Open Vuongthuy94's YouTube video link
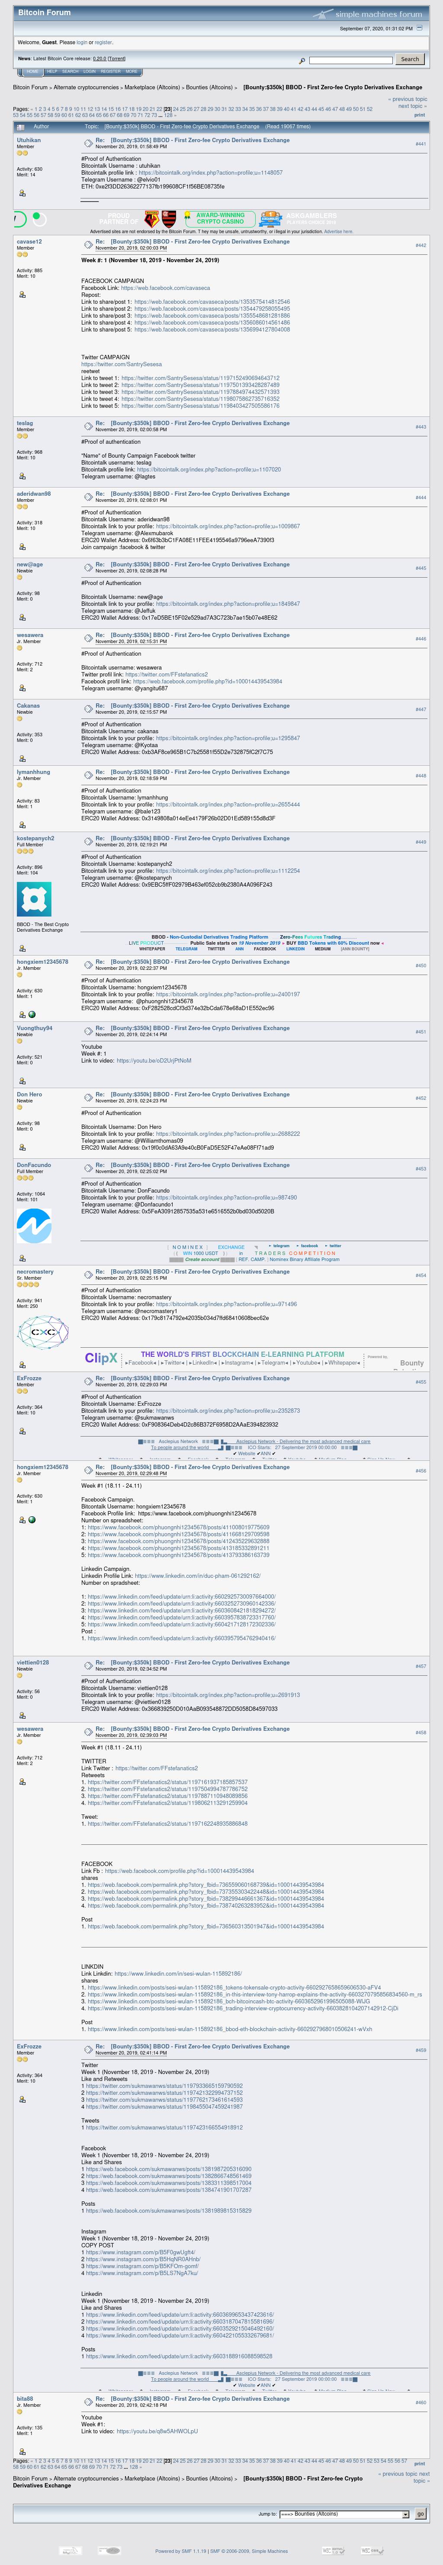443x2565 pixels. (154, 1060)
